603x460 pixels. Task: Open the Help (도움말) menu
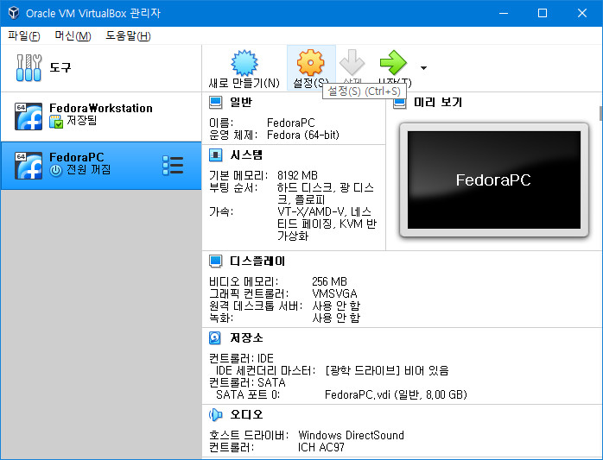128,35
